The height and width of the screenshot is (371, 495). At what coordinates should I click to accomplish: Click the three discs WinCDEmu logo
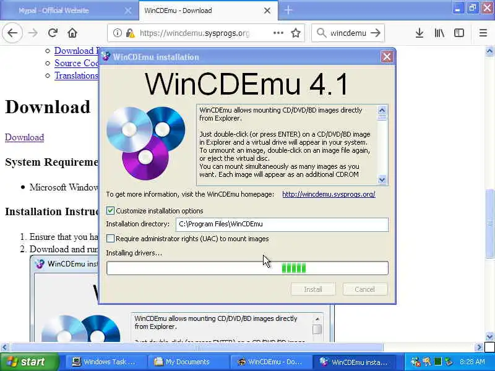click(x=145, y=143)
